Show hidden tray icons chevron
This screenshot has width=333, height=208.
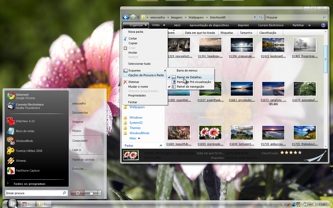[x=284, y=204]
